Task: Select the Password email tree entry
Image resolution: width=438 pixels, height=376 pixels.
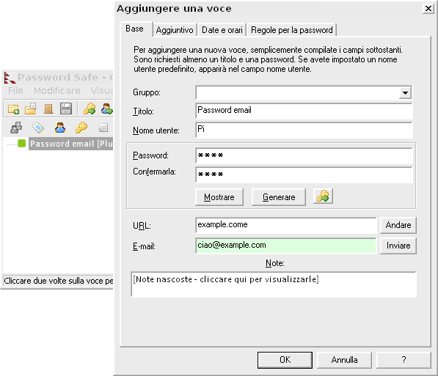Action: pos(71,144)
